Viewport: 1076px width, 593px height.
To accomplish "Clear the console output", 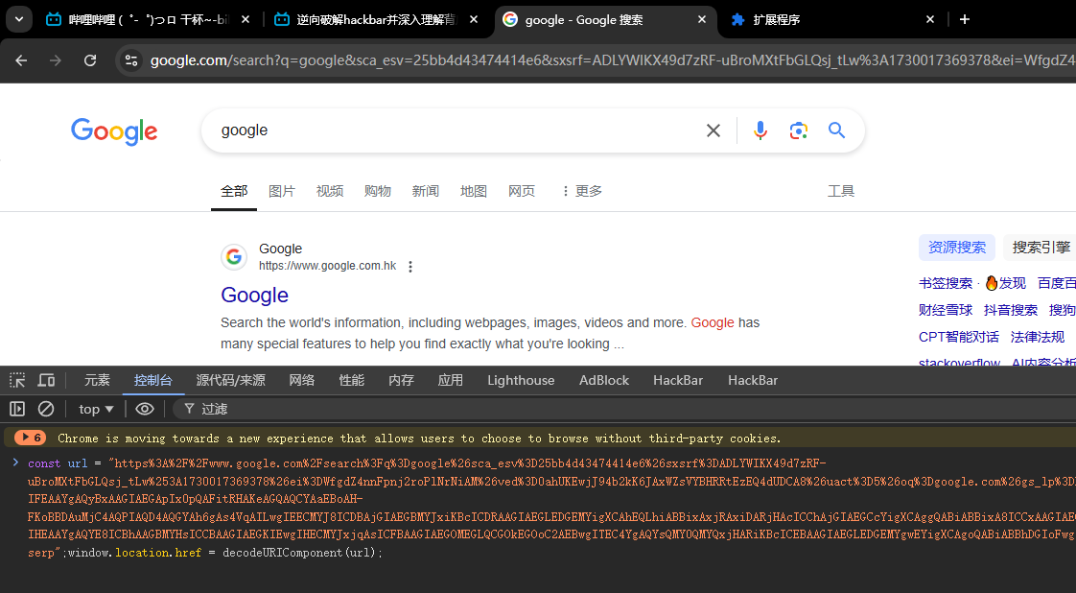I will pos(45,409).
